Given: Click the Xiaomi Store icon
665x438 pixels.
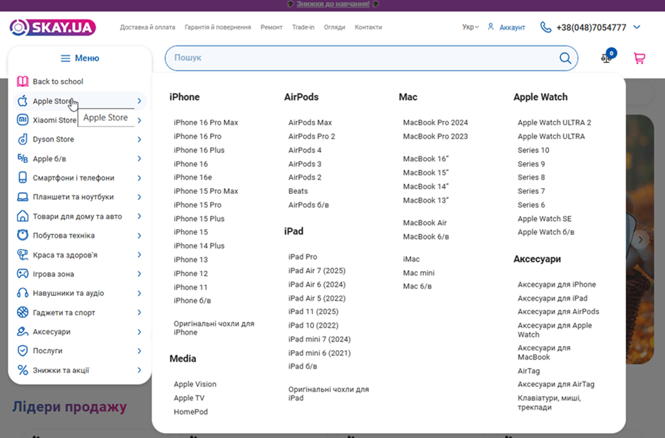Looking at the screenshot, I should [23, 120].
